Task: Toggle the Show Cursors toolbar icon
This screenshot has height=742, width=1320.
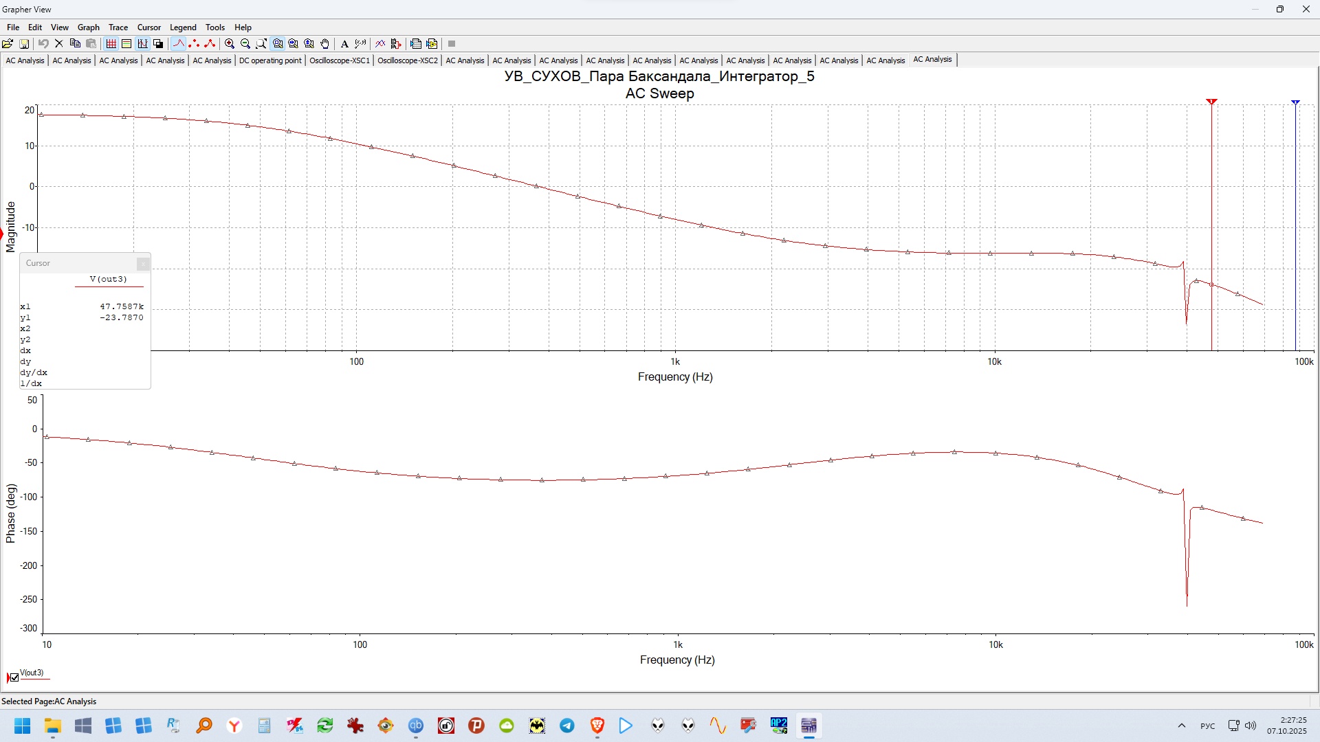Action: (x=142, y=43)
